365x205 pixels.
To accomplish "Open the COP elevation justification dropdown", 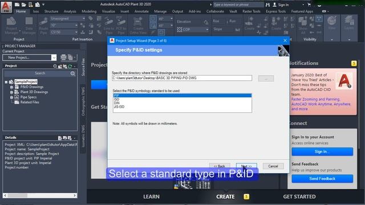I will (207, 30).
